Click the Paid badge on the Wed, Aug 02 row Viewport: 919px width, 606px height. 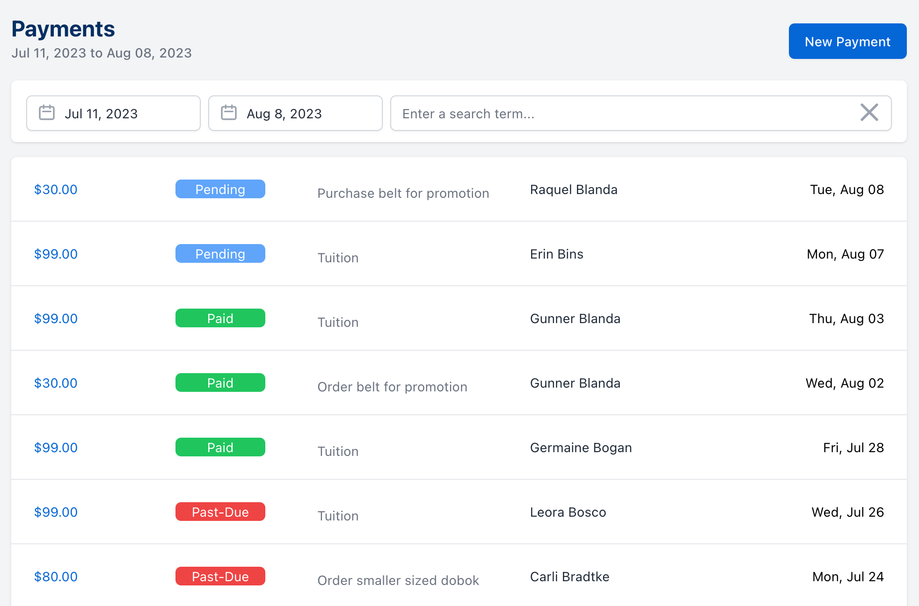[220, 382]
